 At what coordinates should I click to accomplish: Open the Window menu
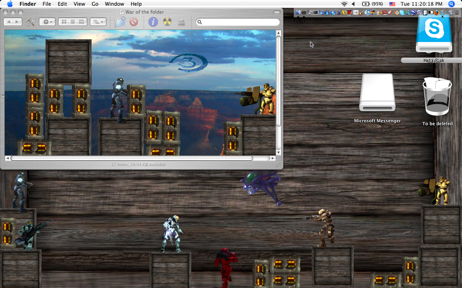(x=114, y=4)
